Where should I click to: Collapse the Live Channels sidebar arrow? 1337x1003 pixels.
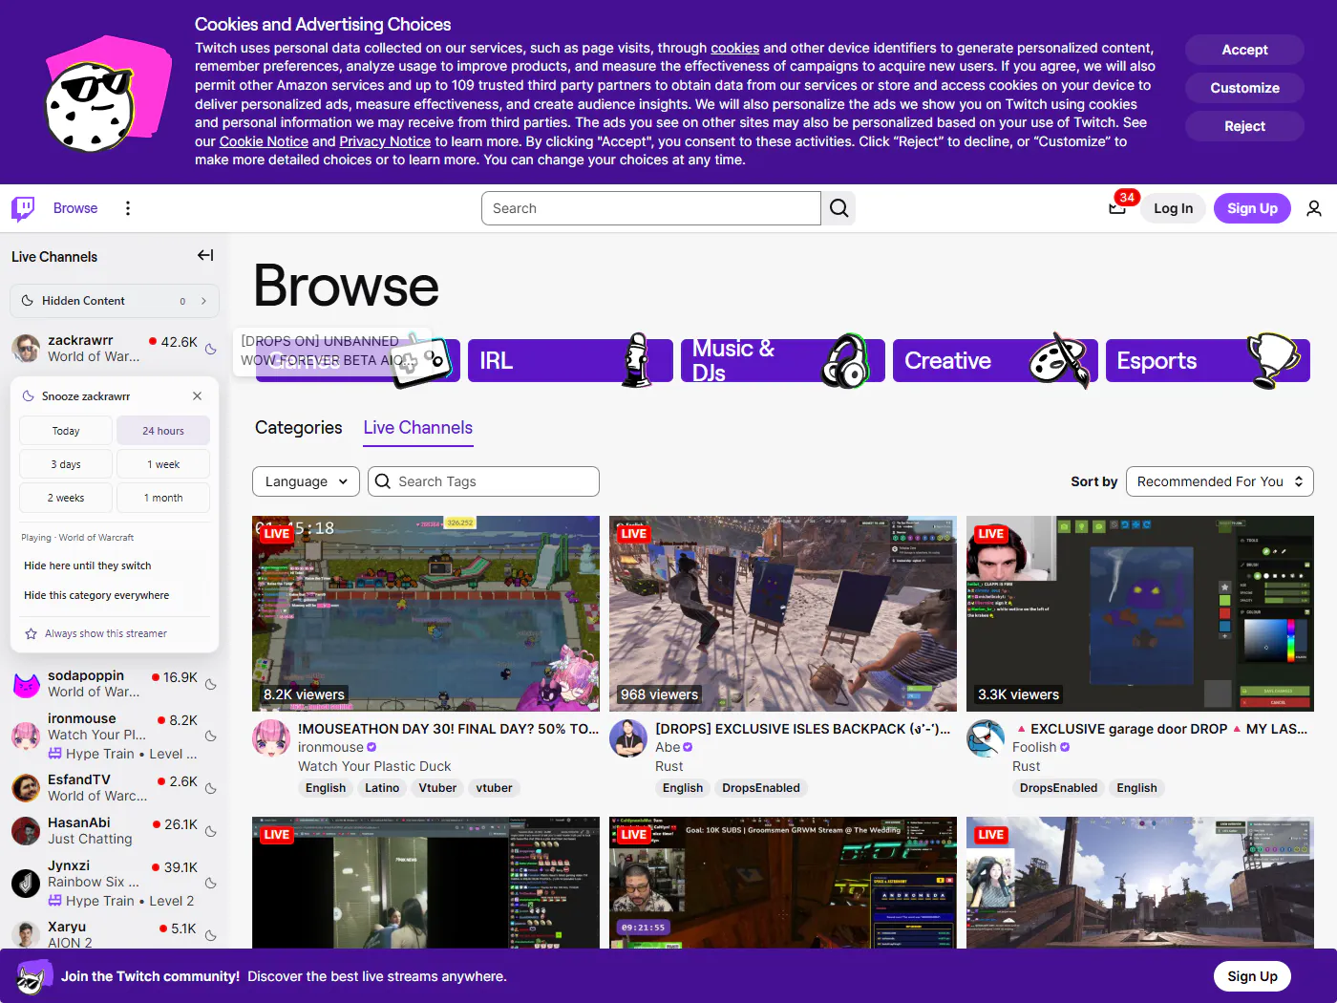point(205,255)
